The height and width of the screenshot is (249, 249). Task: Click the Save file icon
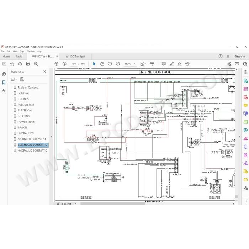4,64
